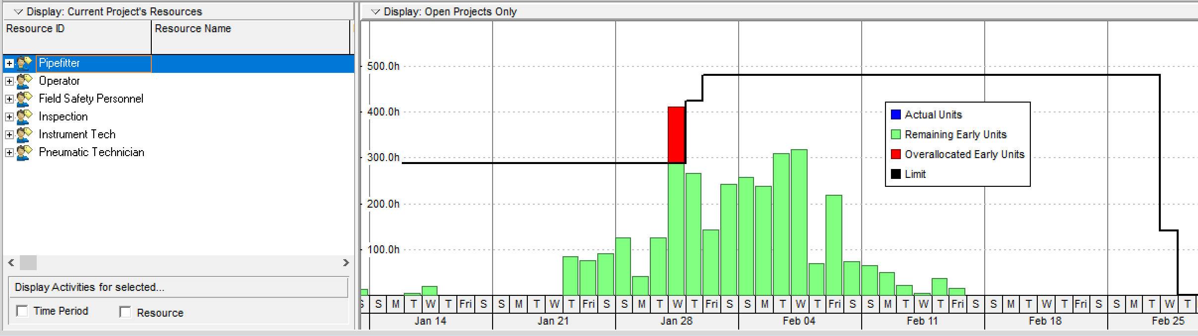Click the Pipefitter resource icon
This screenshot has width=1198, height=336.
[x=24, y=63]
